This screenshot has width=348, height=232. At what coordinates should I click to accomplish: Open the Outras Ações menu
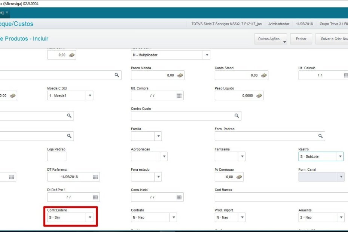tap(271, 39)
